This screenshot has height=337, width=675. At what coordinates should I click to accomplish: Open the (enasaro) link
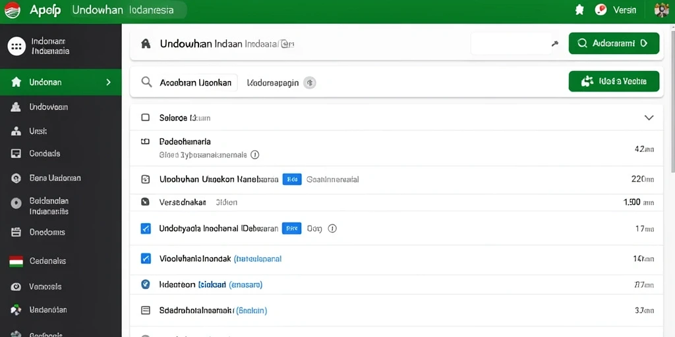(x=246, y=284)
